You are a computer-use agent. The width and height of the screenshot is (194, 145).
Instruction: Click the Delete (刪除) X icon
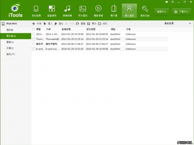(x=67, y=24)
